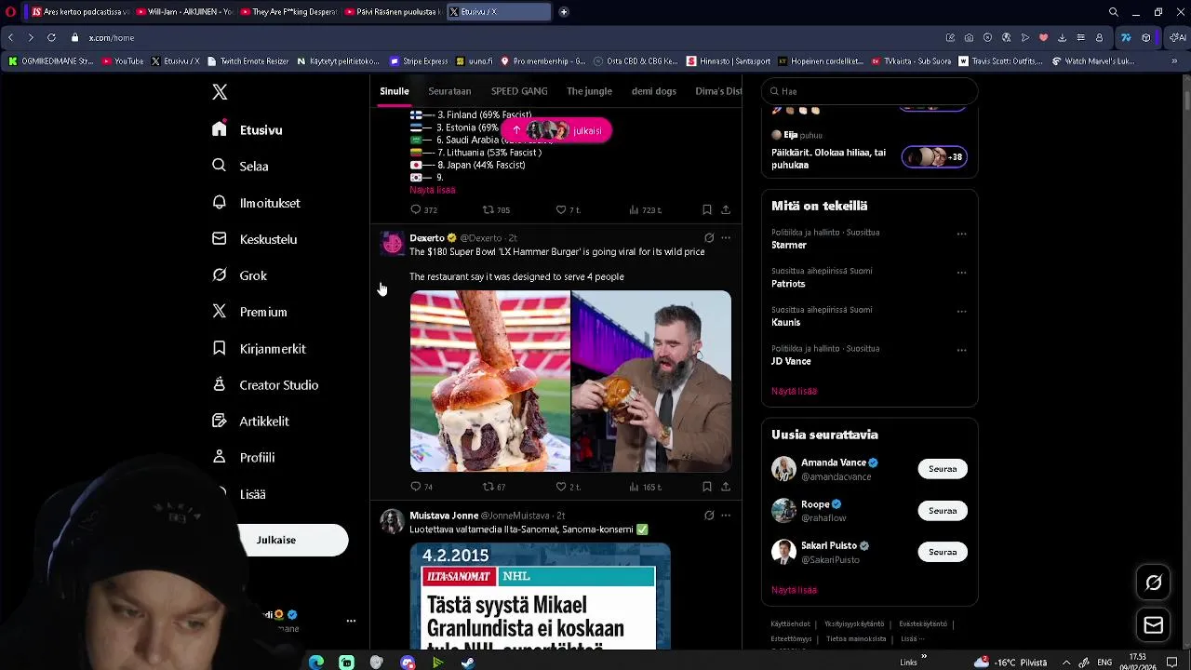Viewport: 1191px width, 670px height.
Task: Open Keskustelu messages in the sidebar
Action: tap(254, 239)
